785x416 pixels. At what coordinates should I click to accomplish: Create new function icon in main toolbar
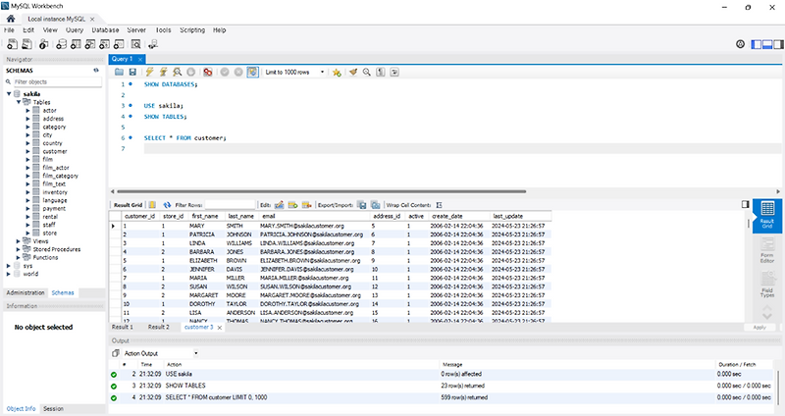click(119, 44)
